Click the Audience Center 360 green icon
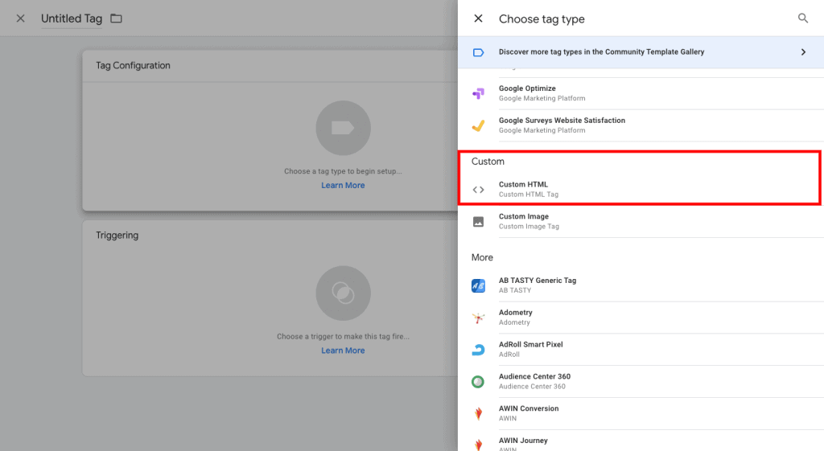This screenshot has height=451, width=824. coord(478,382)
